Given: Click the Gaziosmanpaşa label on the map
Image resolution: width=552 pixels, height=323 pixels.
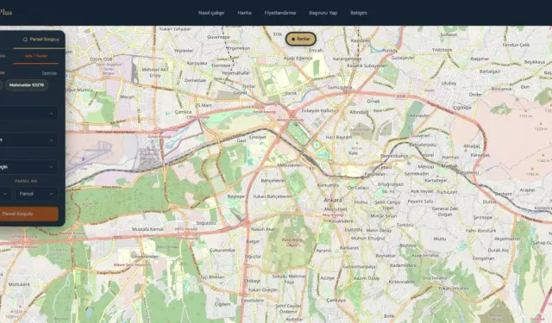Looking at the screenshot, I should click(x=359, y=267).
